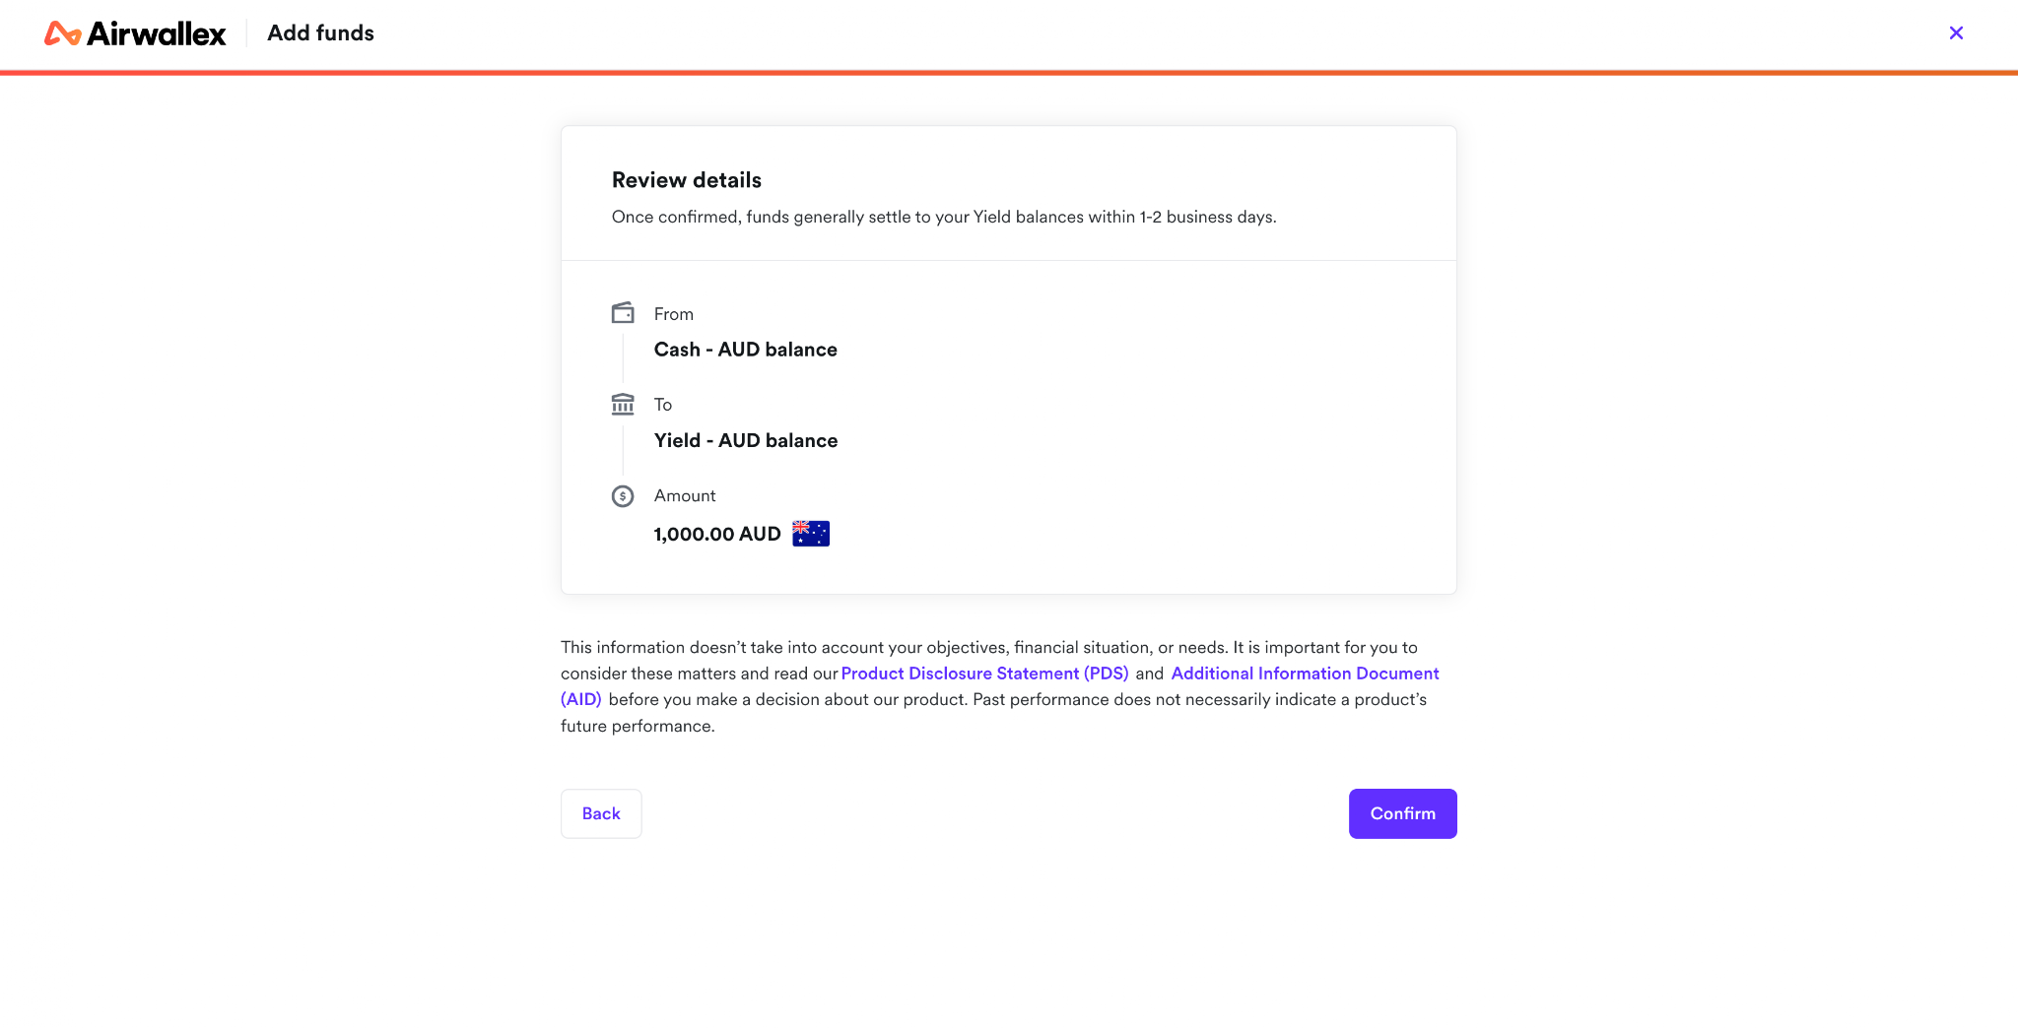Confirm the fund transfer
The height and width of the screenshot is (1029, 2018).
click(x=1402, y=813)
